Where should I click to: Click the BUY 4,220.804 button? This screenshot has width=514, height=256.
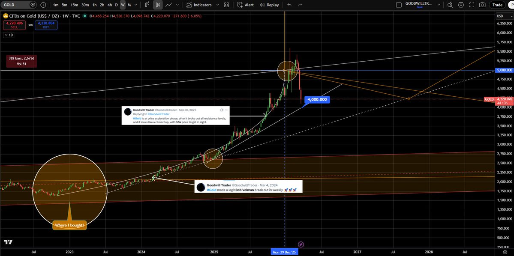47,25
